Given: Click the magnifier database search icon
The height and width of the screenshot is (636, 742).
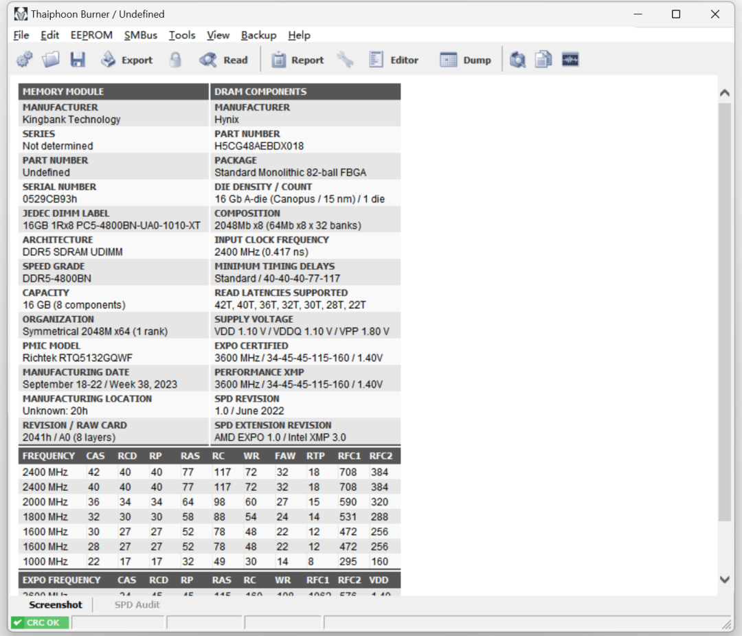Looking at the screenshot, I should coord(518,60).
